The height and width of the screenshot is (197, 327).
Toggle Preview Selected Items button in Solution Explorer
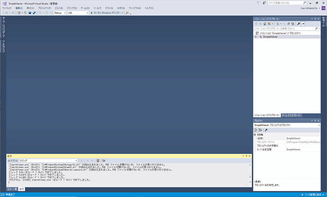click(303, 24)
